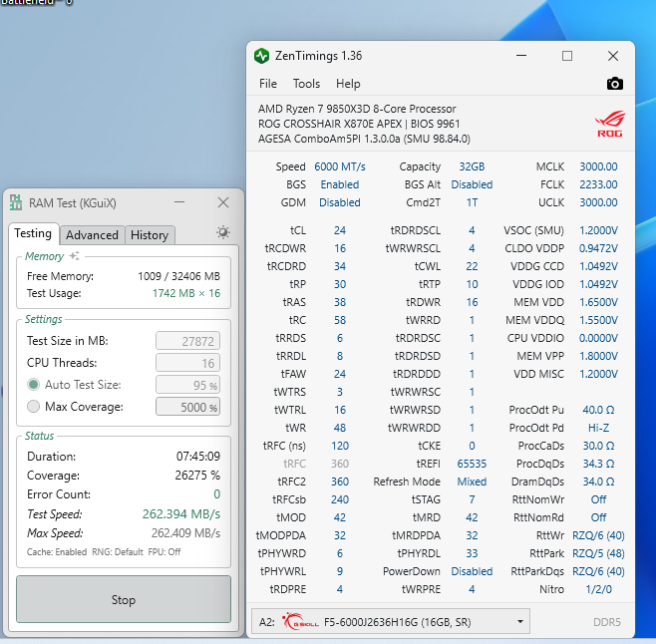Close the ZenTimings window
This screenshot has height=644, width=656.
(x=613, y=56)
